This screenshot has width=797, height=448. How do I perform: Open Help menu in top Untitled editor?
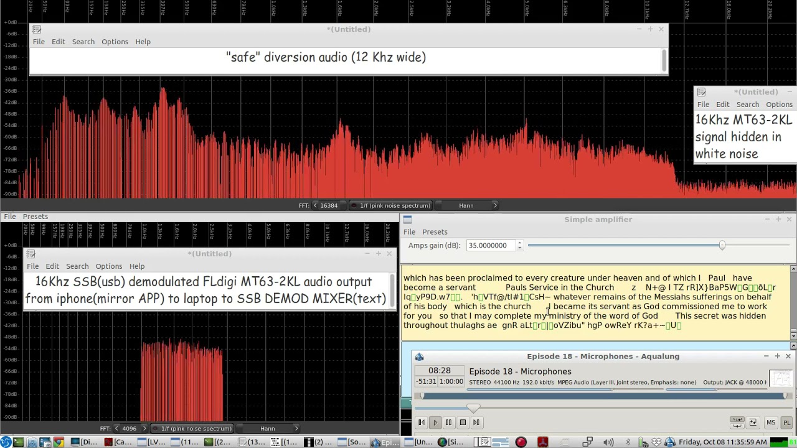click(143, 42)
